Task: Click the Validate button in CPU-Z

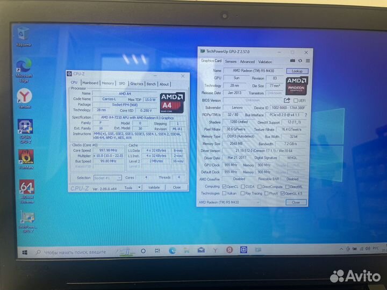Action: 154,187
